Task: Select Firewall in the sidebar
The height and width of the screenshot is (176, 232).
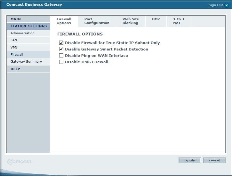Action: tap(28, 55)
